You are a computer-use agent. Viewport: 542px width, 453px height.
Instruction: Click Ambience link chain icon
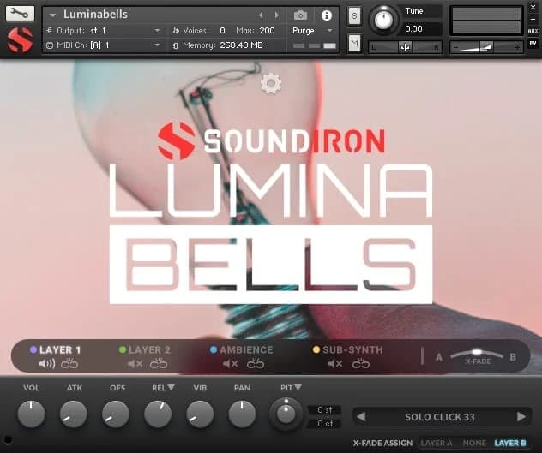256,364
